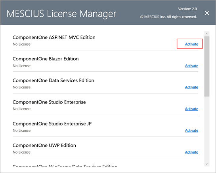Activate ComponentOne Studio Enterprise license
The image size is (216, 173).
191,109
